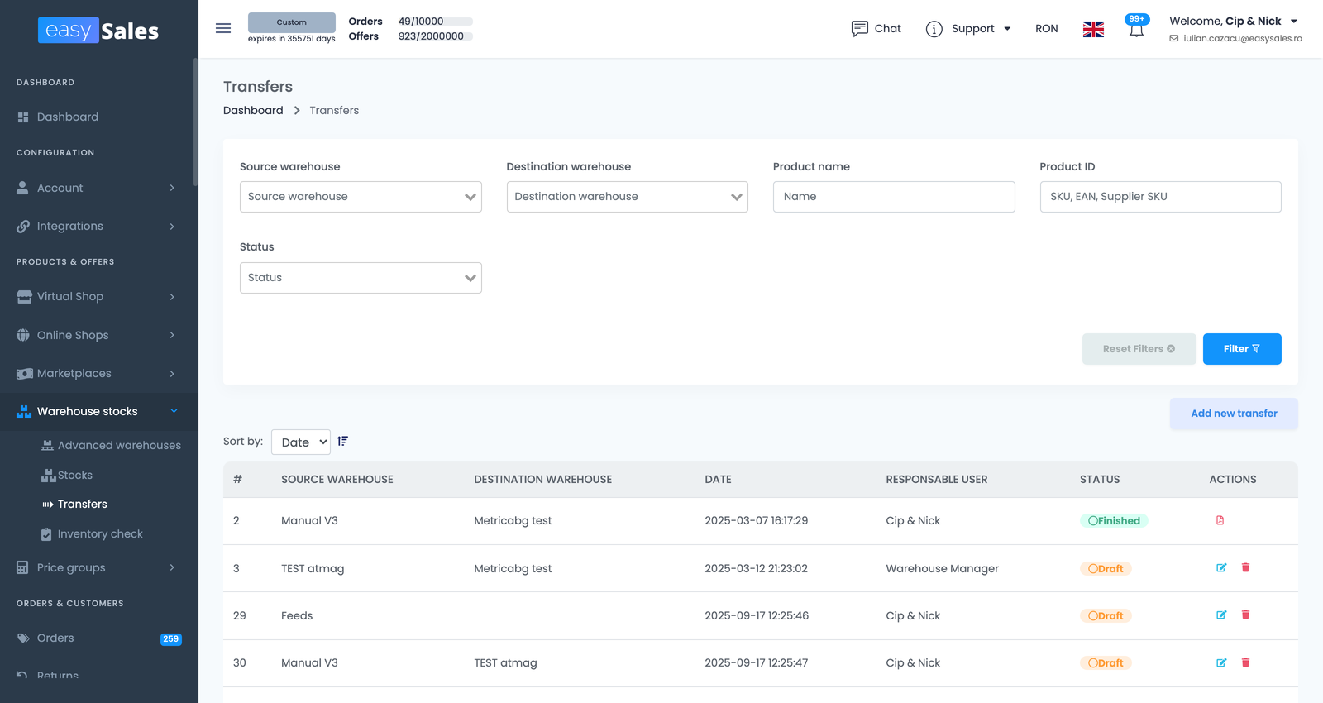This screenshot has height=703, width=1323.
Task: Click the Custom plan badge
Action: [x=292, y=22]
